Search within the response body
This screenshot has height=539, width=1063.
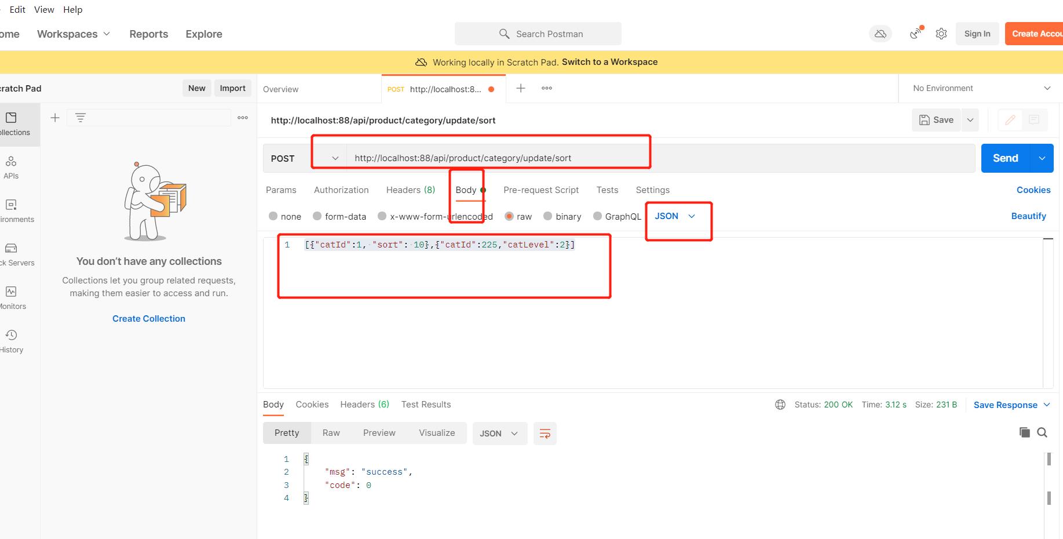coord(1042,432)
